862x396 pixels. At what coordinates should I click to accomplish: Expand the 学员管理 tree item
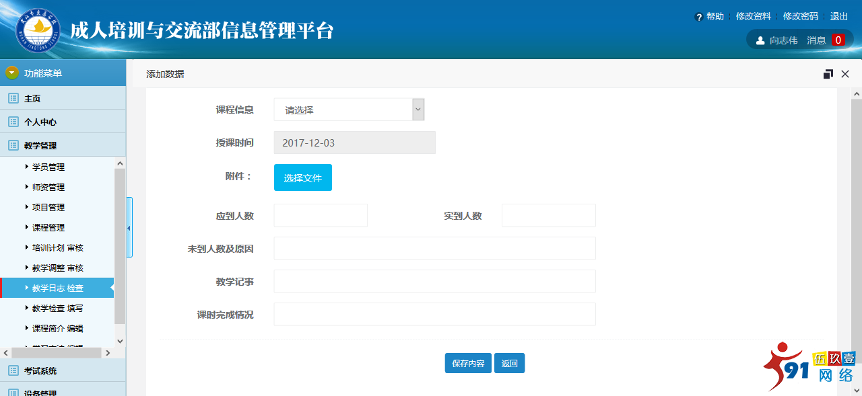27,167
